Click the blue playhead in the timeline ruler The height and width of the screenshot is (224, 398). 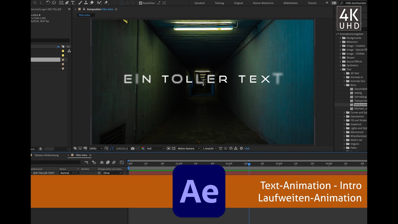[x=249, y=164]
